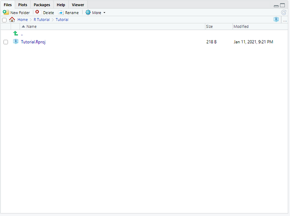This screenshot has height=216, width=290.
Task: Switch to the Help tab
Action: point(61,5)
